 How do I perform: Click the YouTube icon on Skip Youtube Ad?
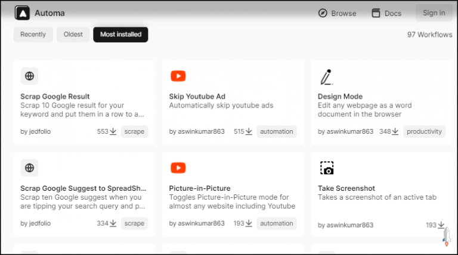178,76
